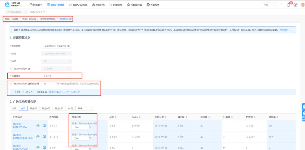This screenshot has height=150, width=305.
Task: Click the play status icon for LM甲油-B01MTNTYHC
Action: (x=38, y=147)
